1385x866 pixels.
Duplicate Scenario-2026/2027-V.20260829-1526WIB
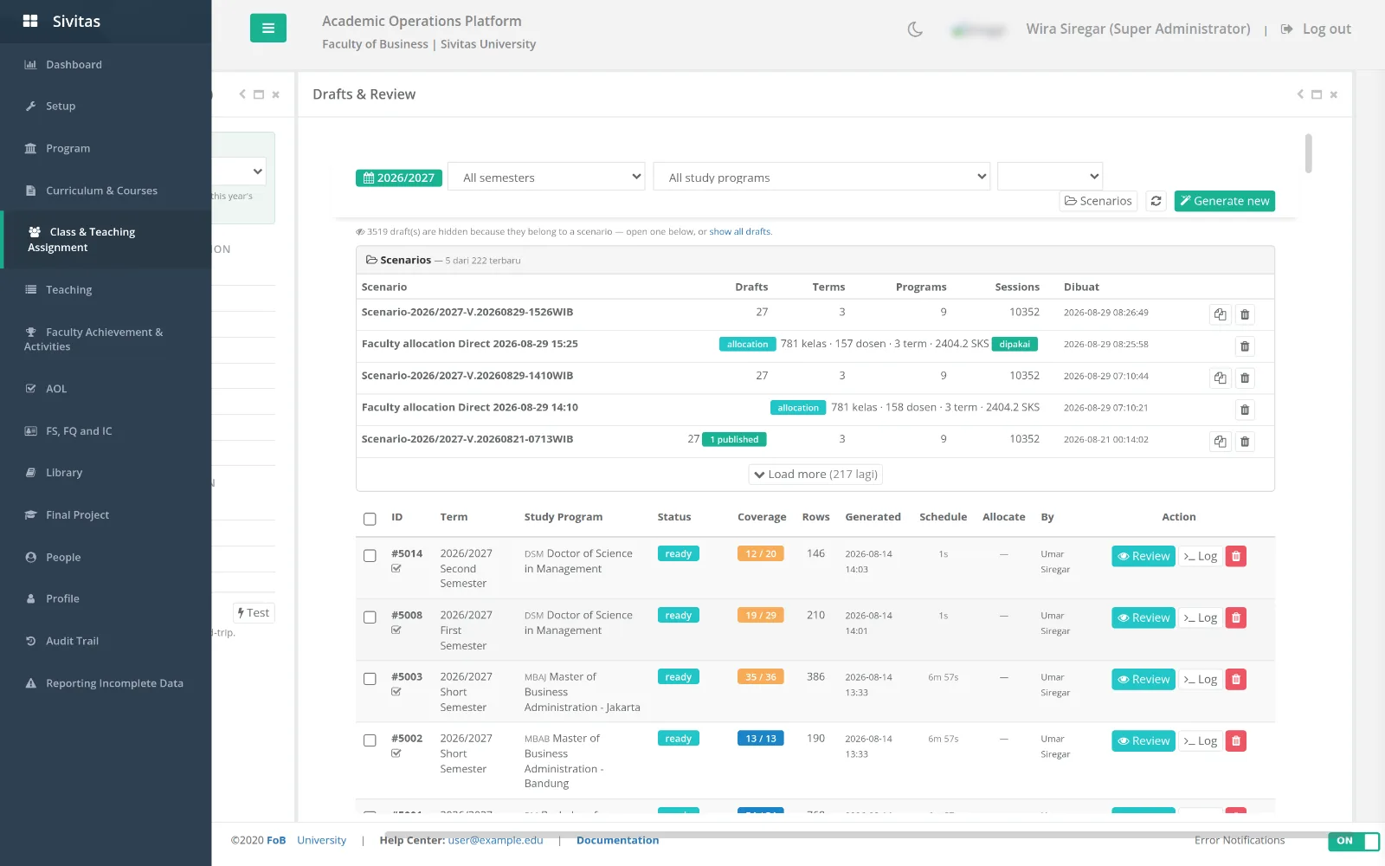tap(1220, 314)
